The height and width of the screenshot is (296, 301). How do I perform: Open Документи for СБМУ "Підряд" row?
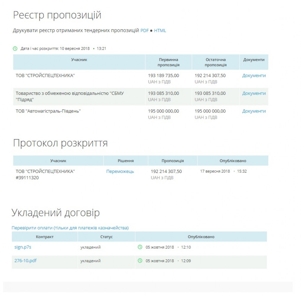254,93
